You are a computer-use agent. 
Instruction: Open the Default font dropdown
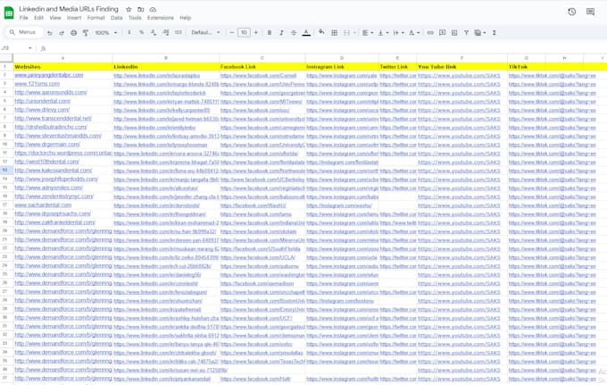205,32
